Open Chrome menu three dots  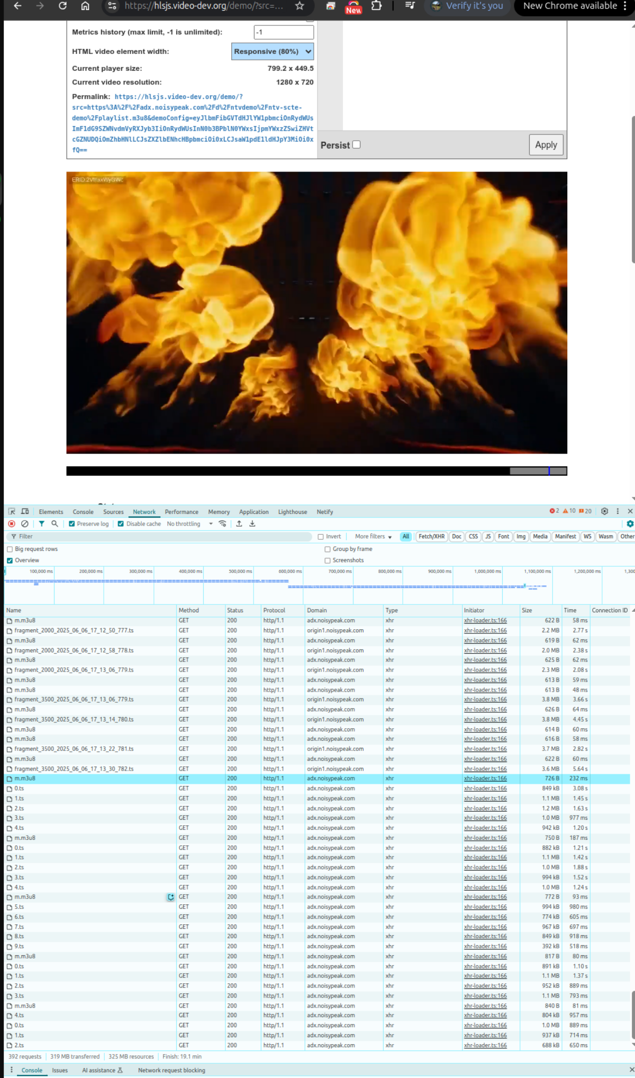tap(625, 6)
